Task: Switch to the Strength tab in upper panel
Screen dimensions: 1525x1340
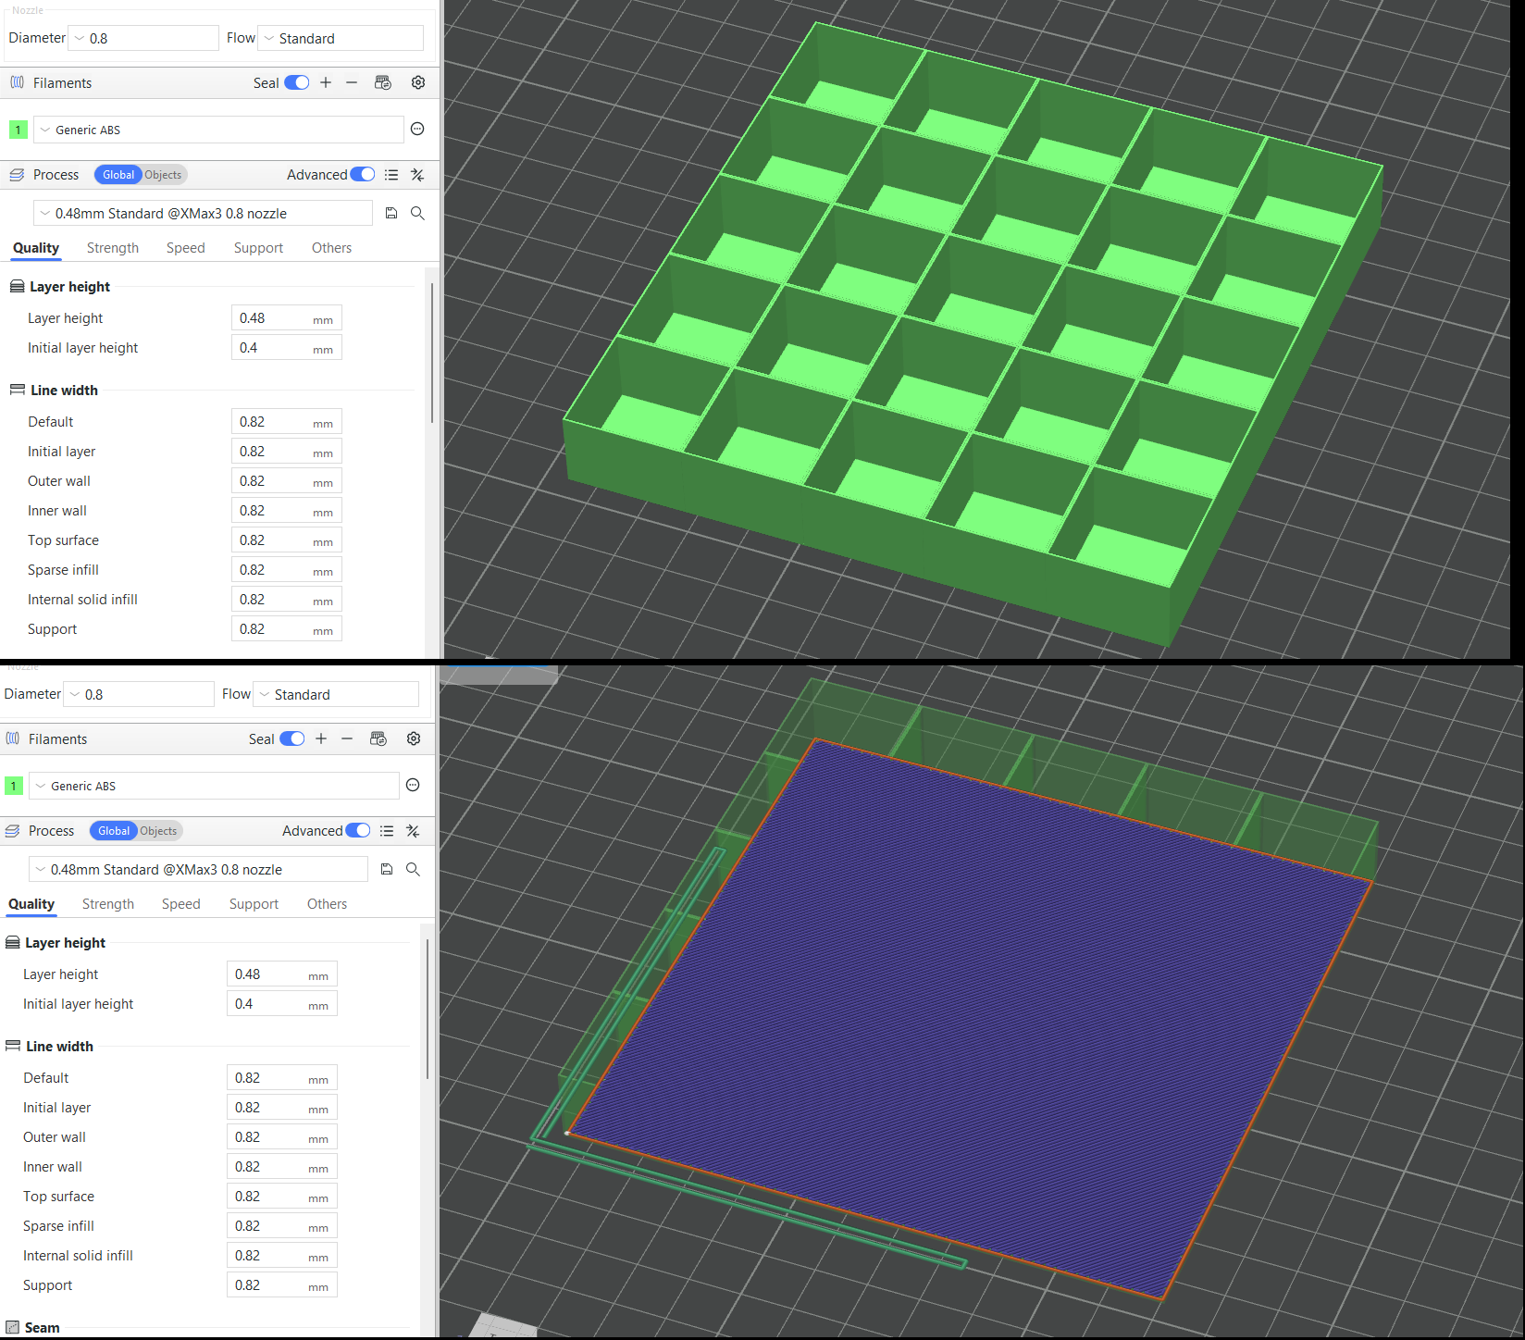Action: coord(113,248)
